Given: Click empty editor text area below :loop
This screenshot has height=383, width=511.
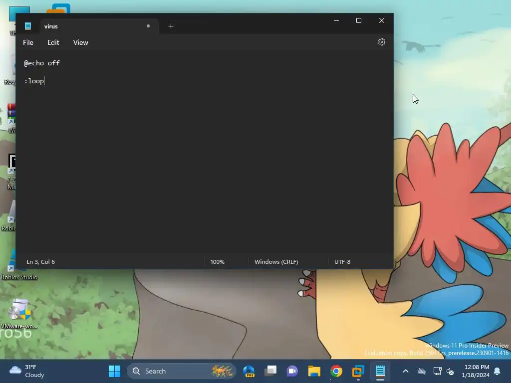Looking at the screenshot, I should click(204, 170).
